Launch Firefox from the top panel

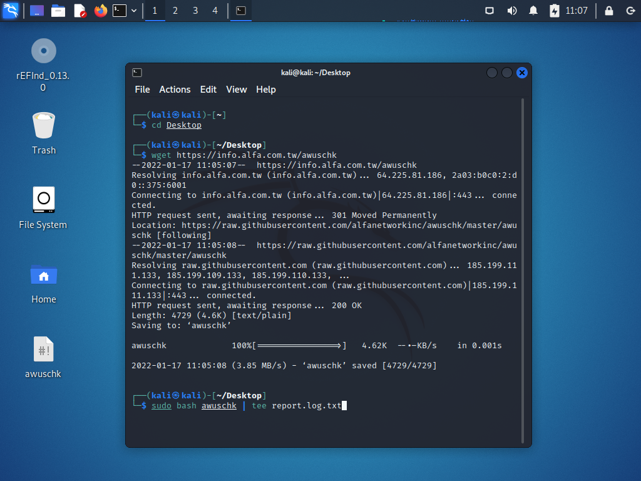(x=101, y=11)
